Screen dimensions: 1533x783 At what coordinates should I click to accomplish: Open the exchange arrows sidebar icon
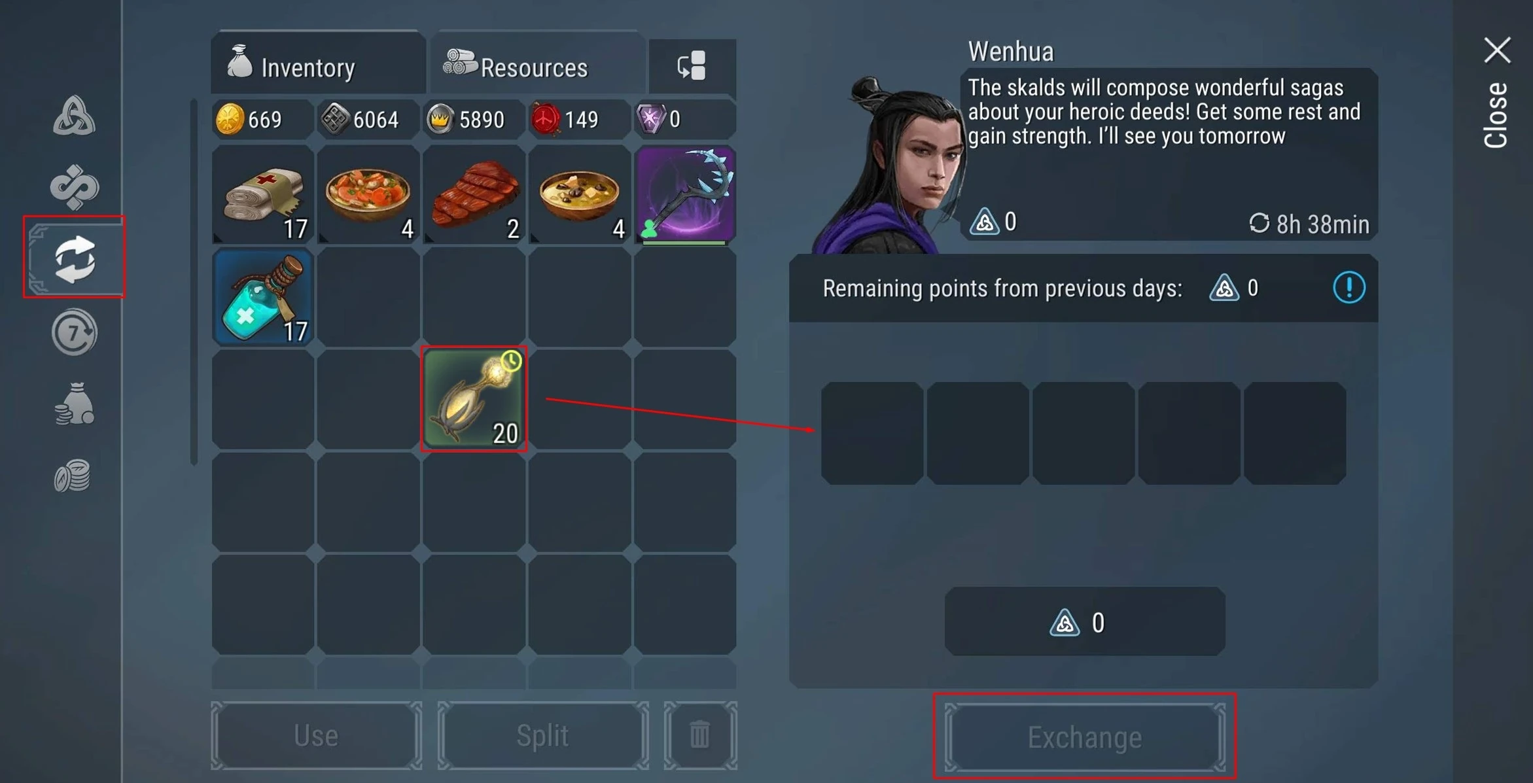pos(75,259)
